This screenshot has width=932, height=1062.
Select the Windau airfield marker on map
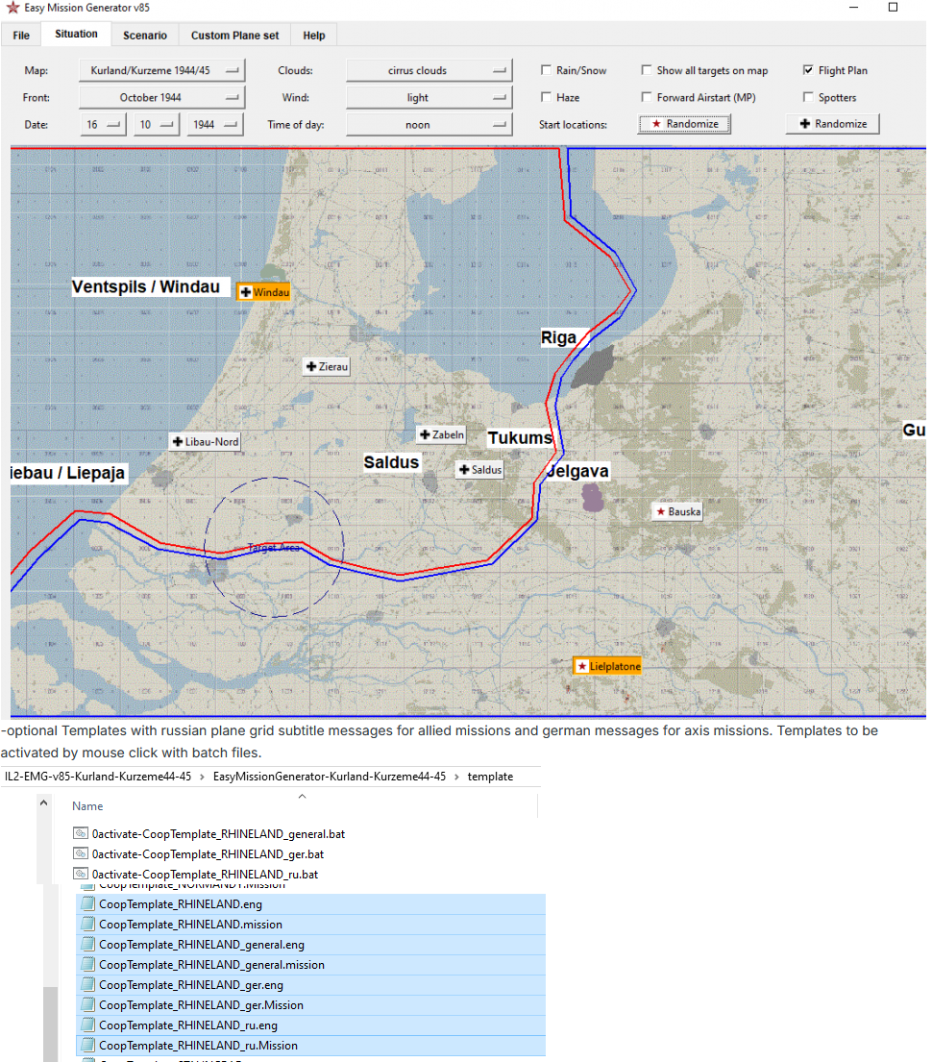pos(264,292)
